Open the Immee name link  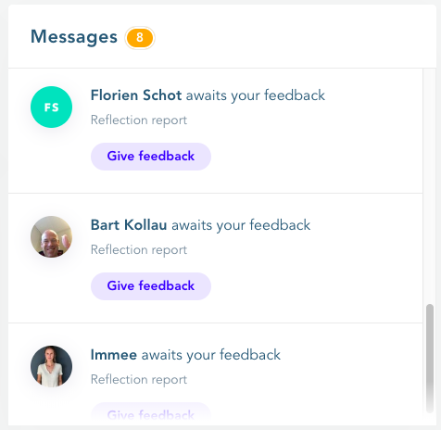tap(114, 355)
